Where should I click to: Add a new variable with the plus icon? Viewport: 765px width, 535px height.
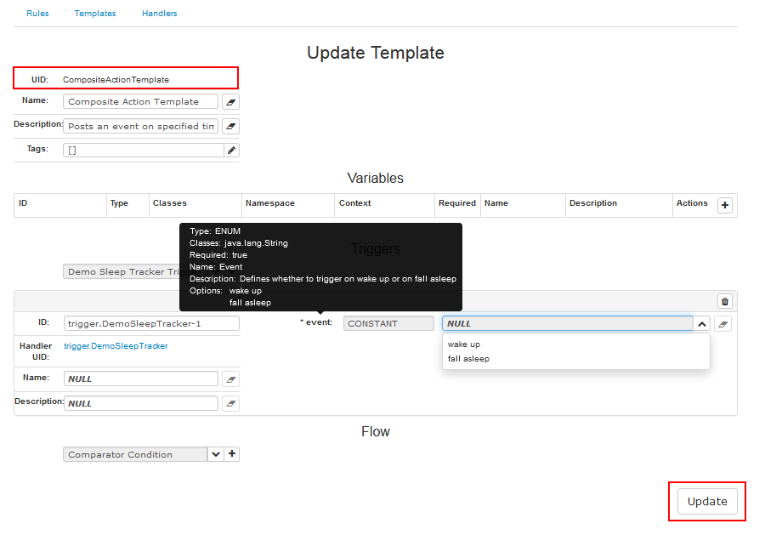tap(724, 204)
